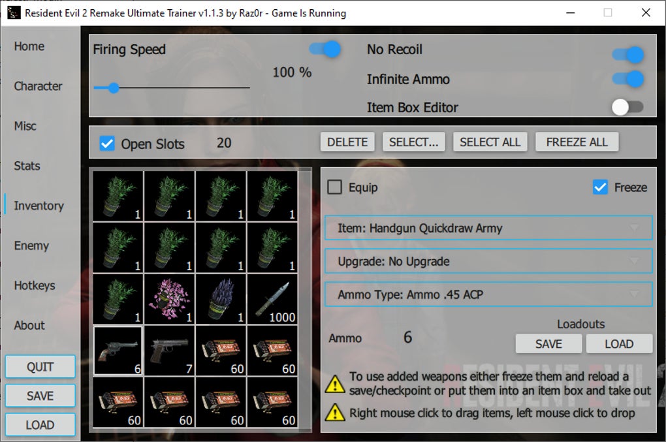Open the Character section
Screen dimensions: 666x442
[x=38, y=86]
